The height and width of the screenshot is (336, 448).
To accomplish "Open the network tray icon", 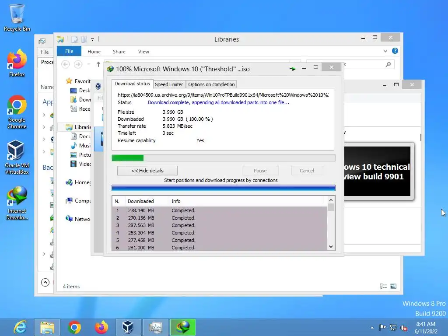I will [393, 327].
